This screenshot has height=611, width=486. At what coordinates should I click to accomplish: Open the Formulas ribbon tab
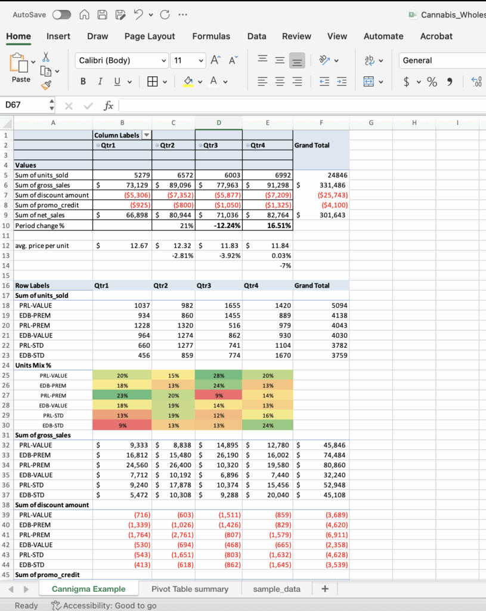211,36
